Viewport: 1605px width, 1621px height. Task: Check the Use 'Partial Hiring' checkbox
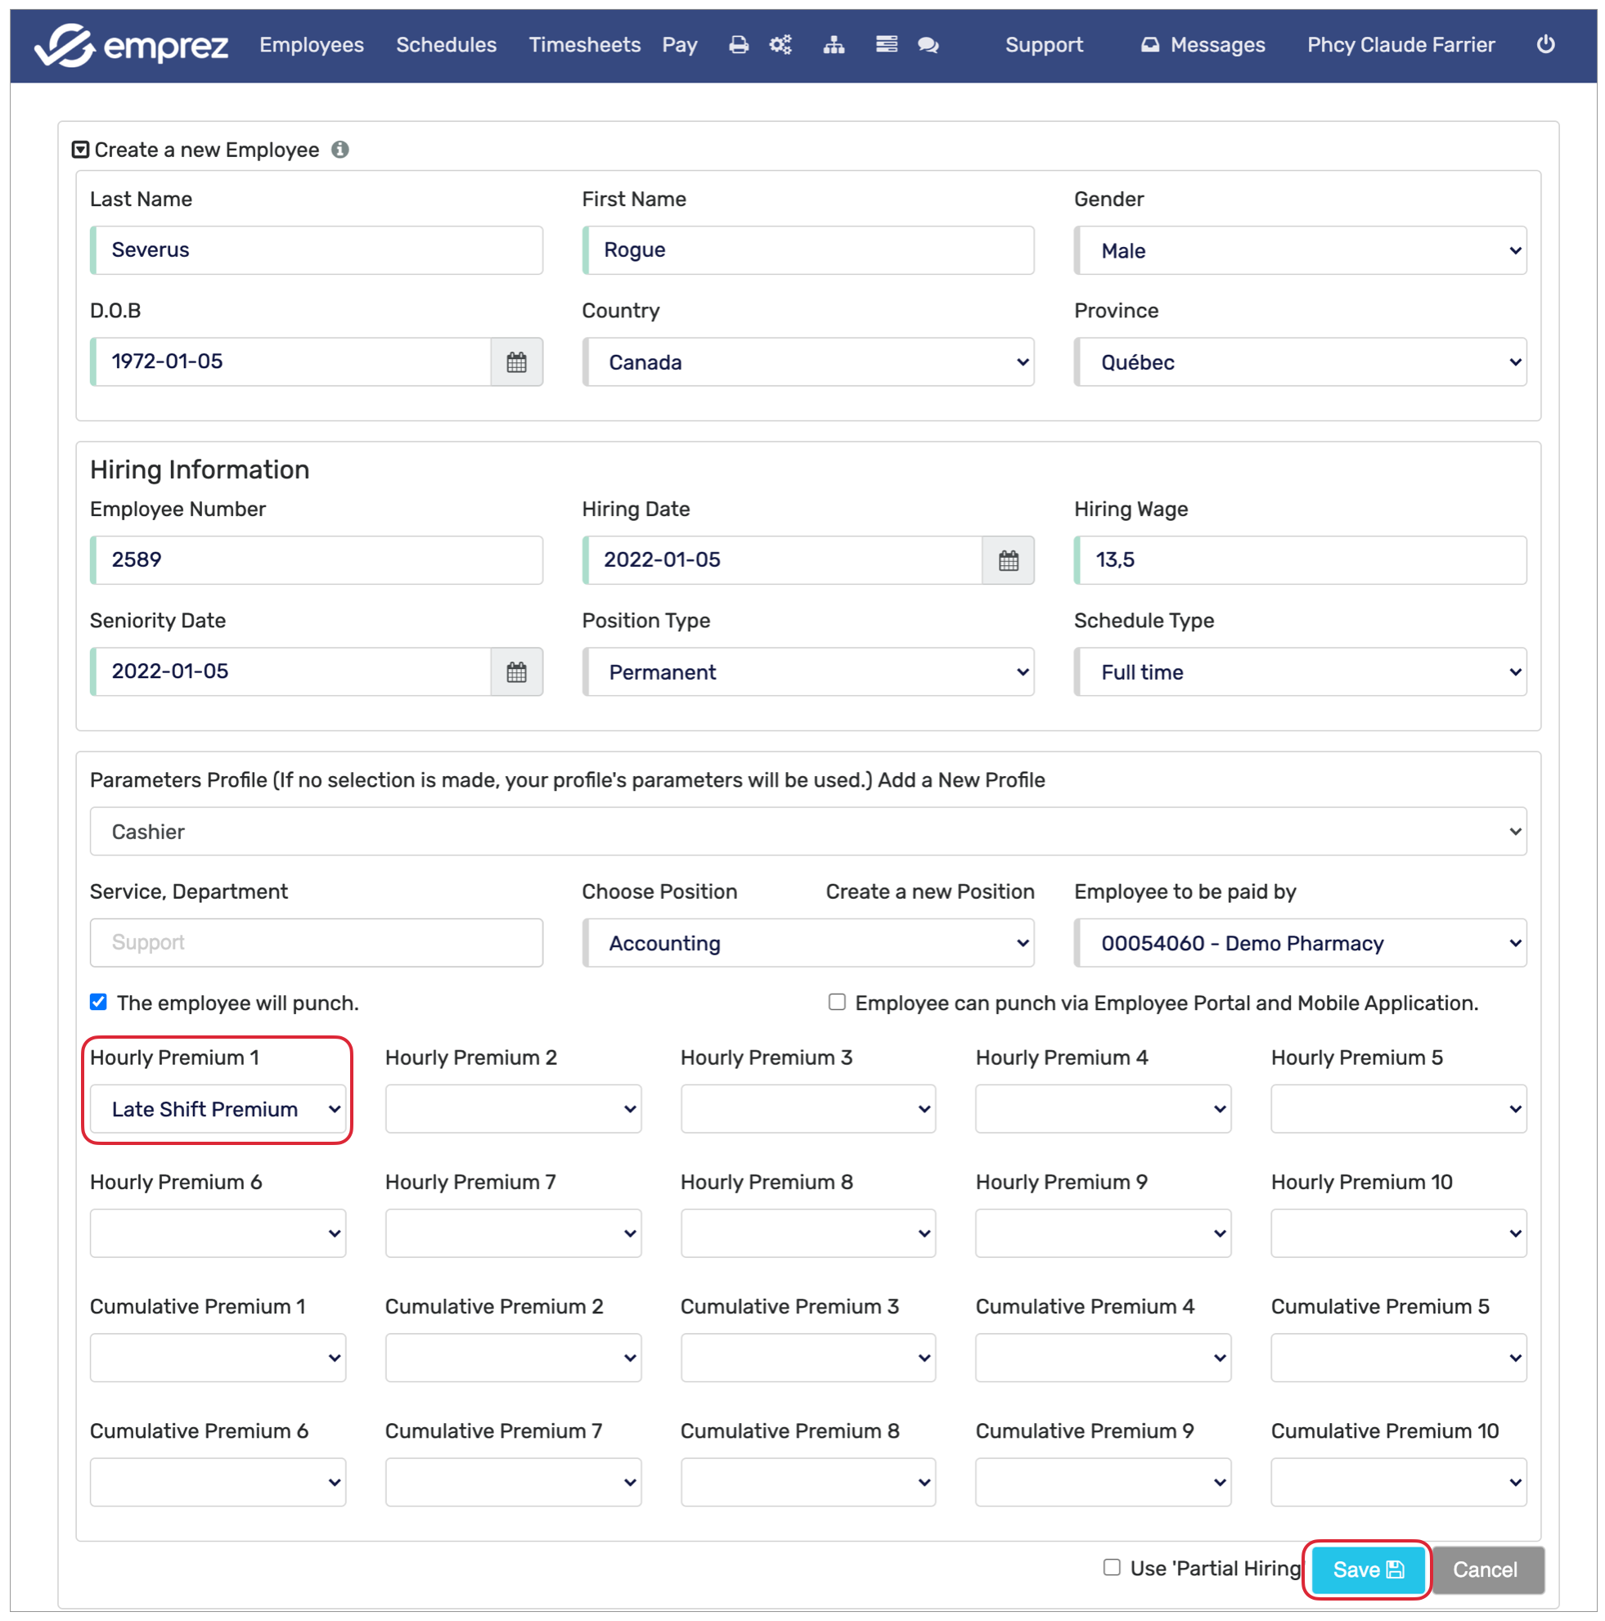[1112, 1567]
